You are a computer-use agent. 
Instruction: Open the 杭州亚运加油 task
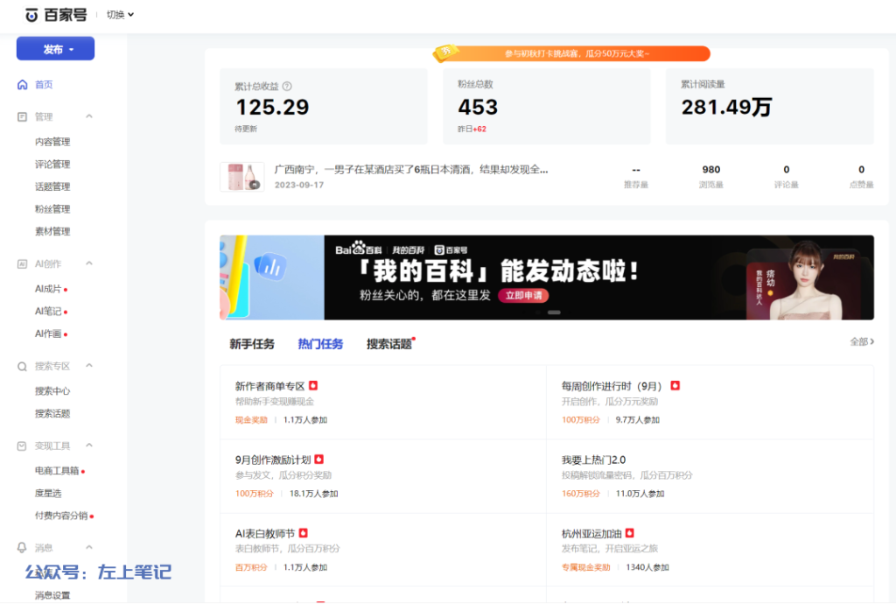pos(591,534)
